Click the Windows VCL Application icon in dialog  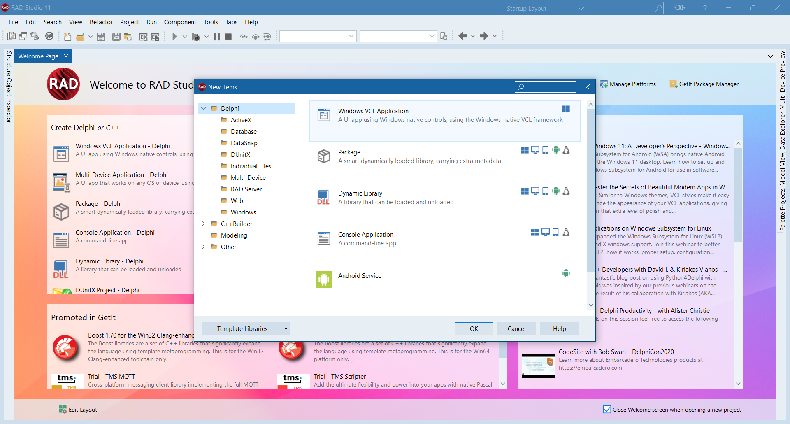point(324,115)
